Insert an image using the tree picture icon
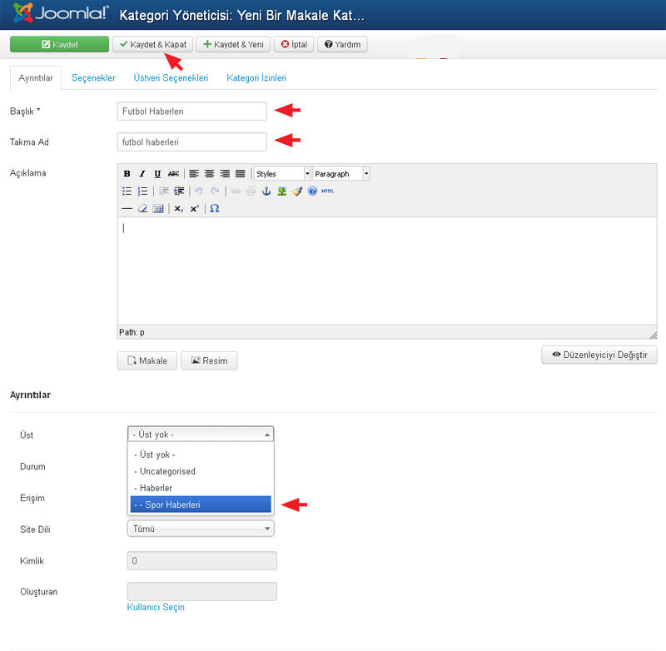This screenshot has height=651, width=666. pos(281,191)
